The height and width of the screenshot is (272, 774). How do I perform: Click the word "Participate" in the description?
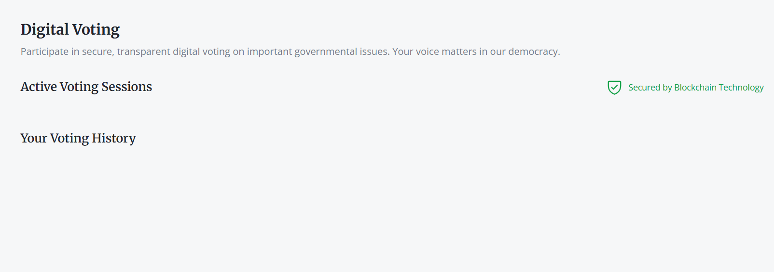tap(44, 52)
